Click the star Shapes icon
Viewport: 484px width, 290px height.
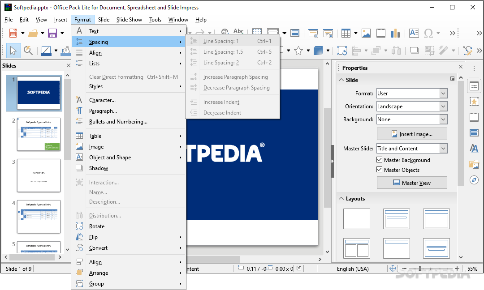coord(298,51)
